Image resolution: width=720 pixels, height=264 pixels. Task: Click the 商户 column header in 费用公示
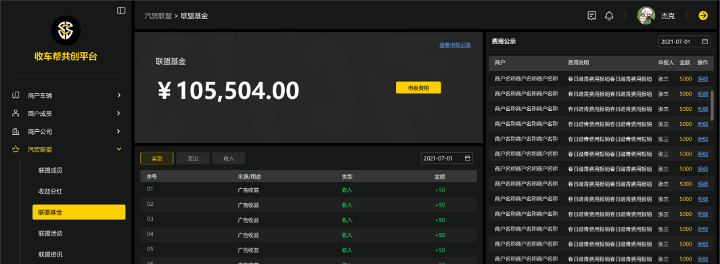500,62
